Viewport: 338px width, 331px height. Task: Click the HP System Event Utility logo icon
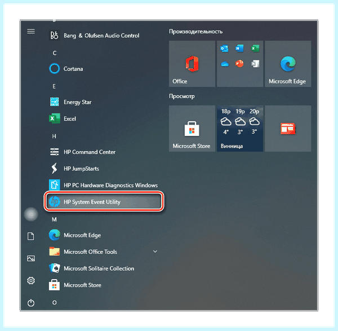coord(54,201)
